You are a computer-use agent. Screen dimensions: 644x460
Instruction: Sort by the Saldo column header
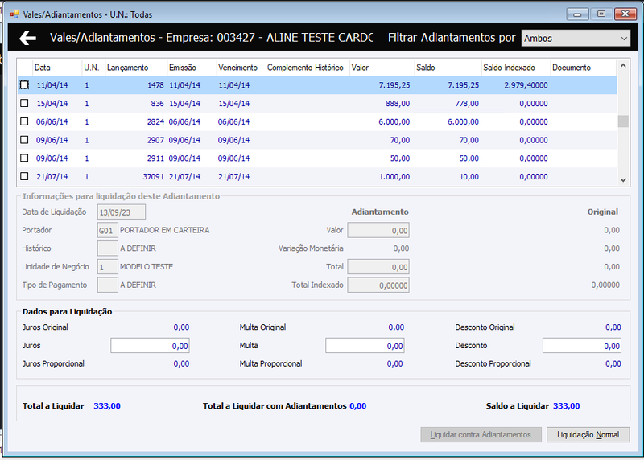click(x=426, y=68)
